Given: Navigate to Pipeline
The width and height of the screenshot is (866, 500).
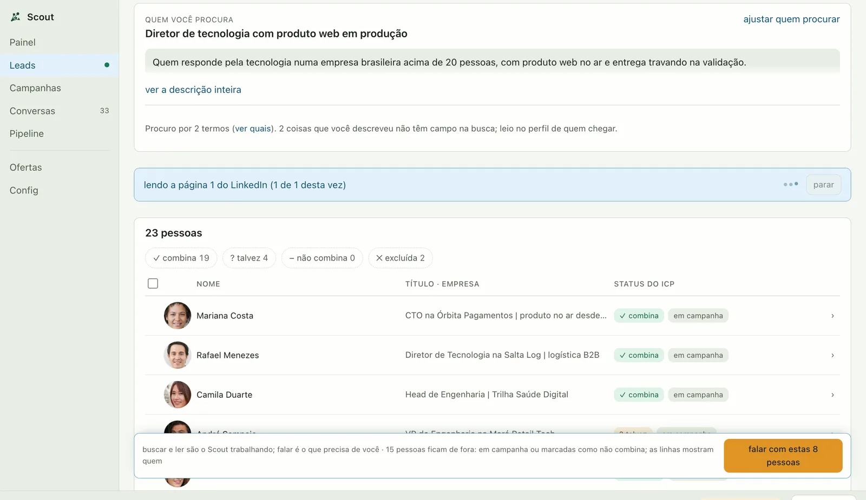Looking at the screenshot, I should coord(27,134).
